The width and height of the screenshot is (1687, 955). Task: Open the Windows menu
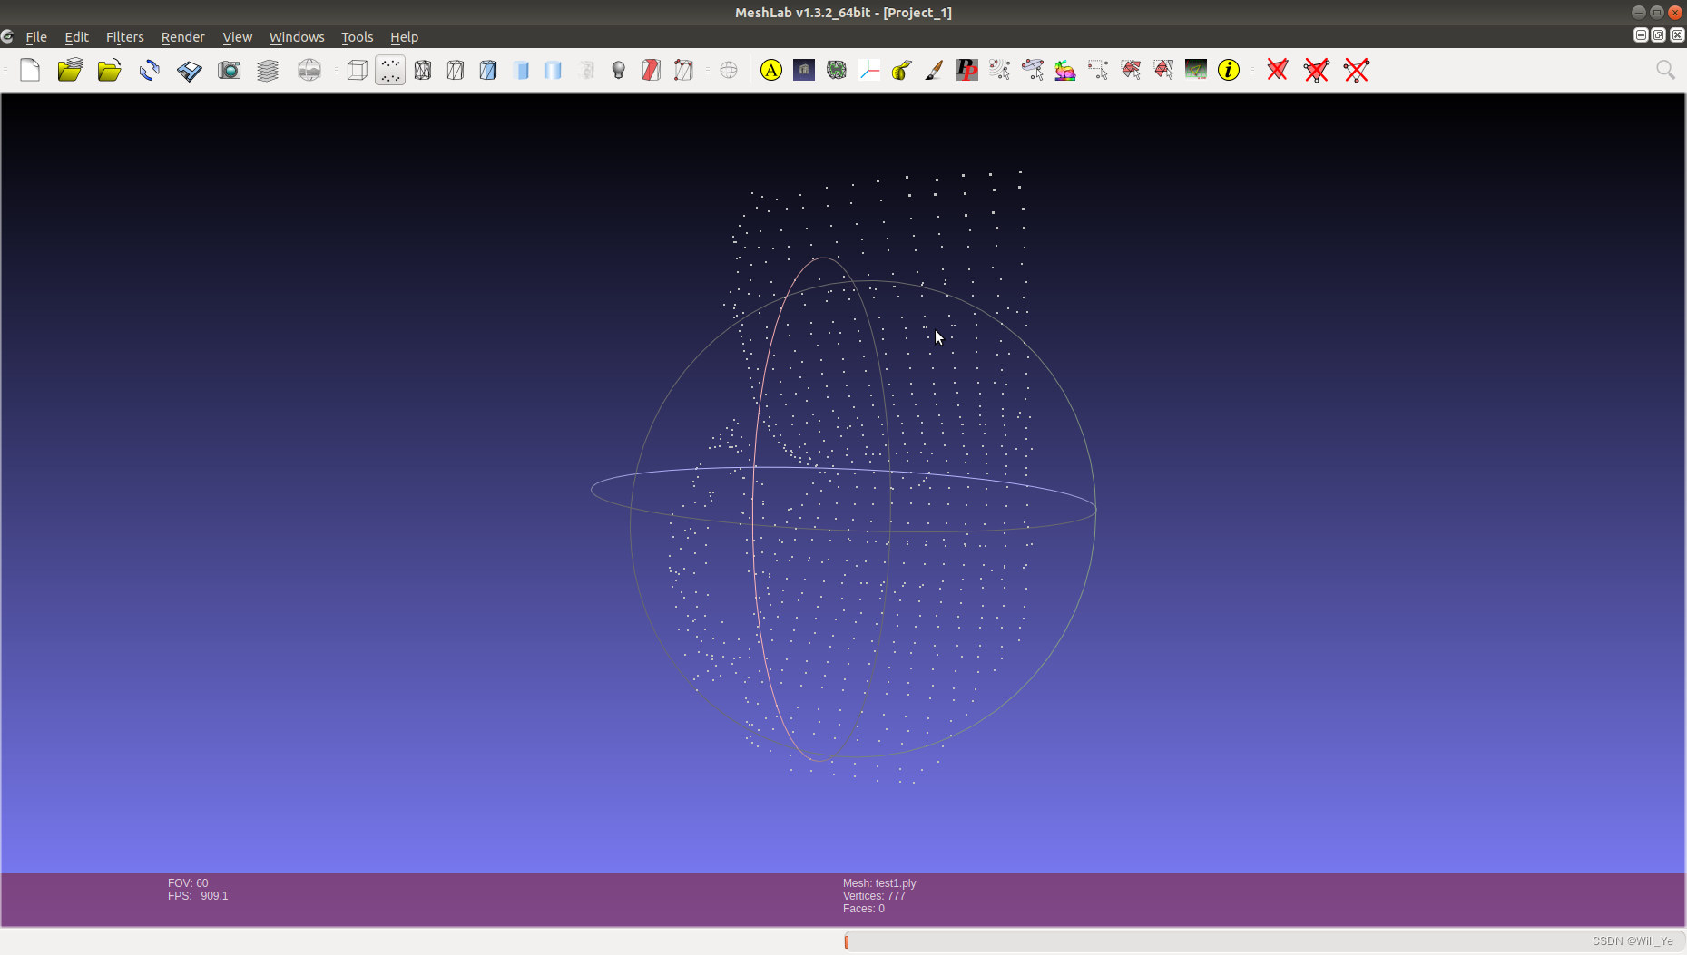point(297,37)
